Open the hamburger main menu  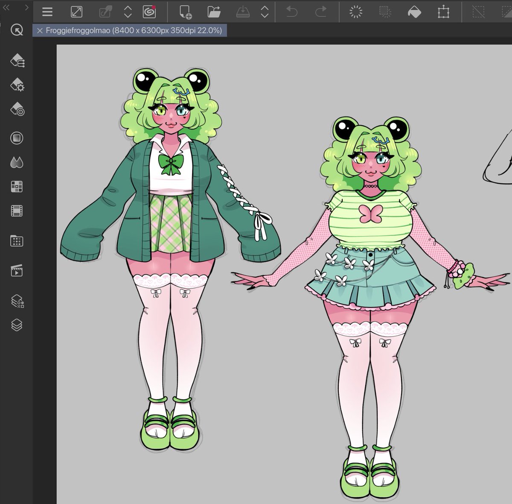click(x=47, y=12)
